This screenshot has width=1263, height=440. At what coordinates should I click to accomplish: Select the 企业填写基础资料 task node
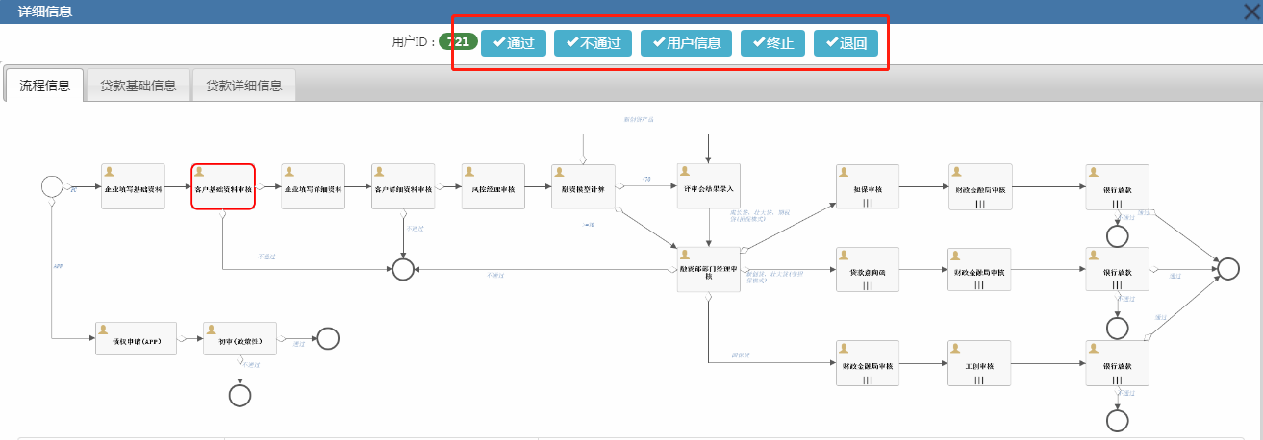(x=133, y=186)
